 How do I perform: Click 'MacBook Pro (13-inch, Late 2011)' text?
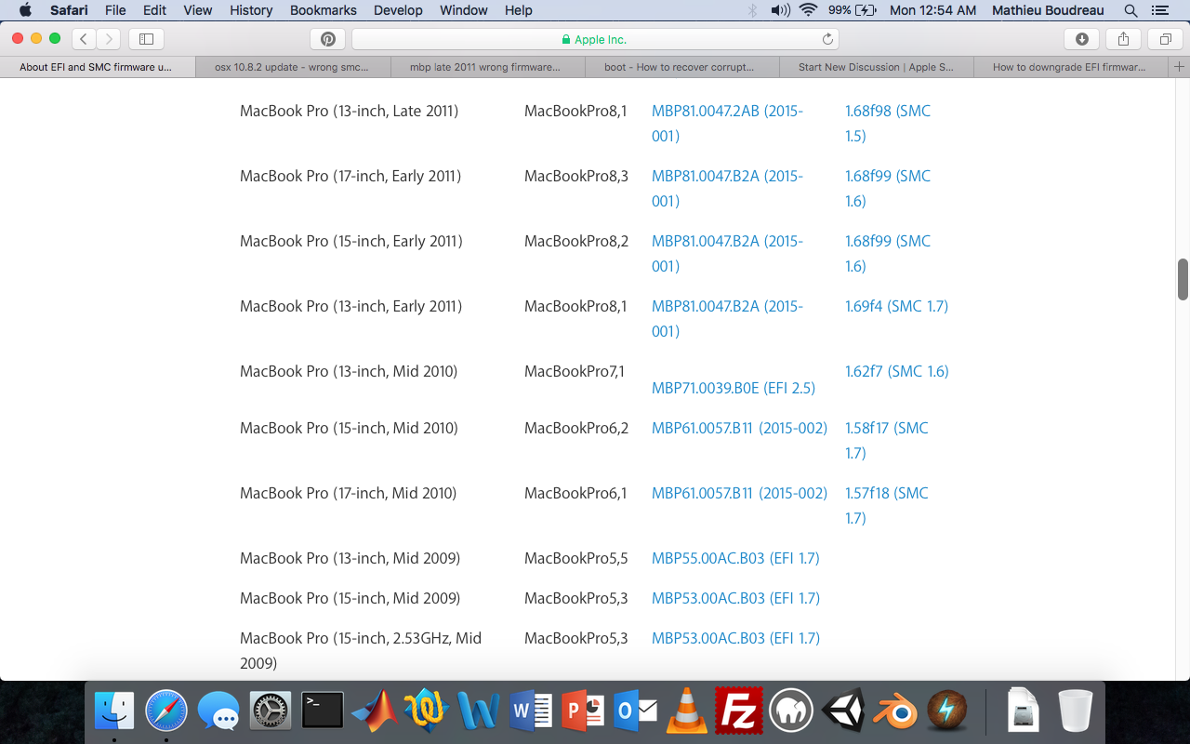point(349,111)
